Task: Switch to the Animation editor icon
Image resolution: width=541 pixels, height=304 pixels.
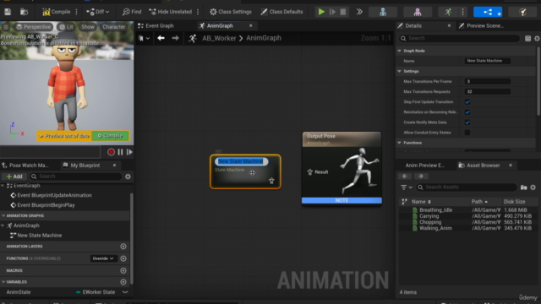Action: (448, 12)
